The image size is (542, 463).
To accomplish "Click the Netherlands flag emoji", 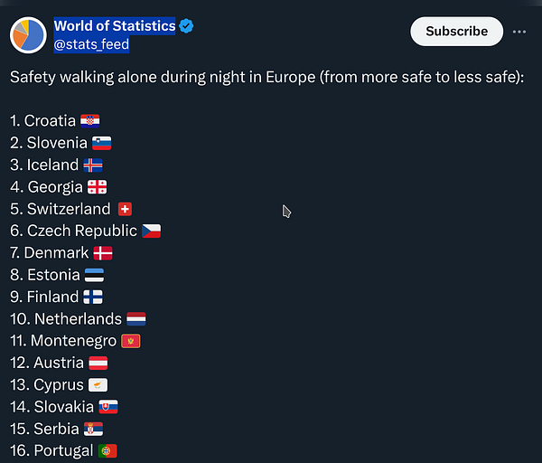I will pos(136,319).
